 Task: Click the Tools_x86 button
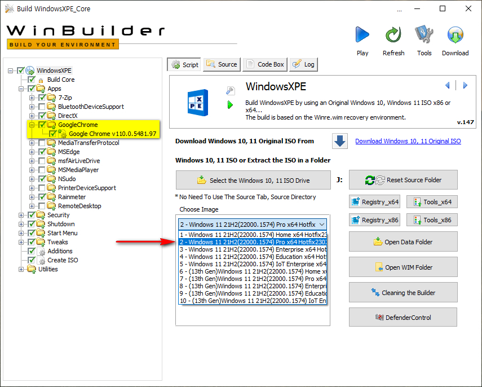click(432, 219)
